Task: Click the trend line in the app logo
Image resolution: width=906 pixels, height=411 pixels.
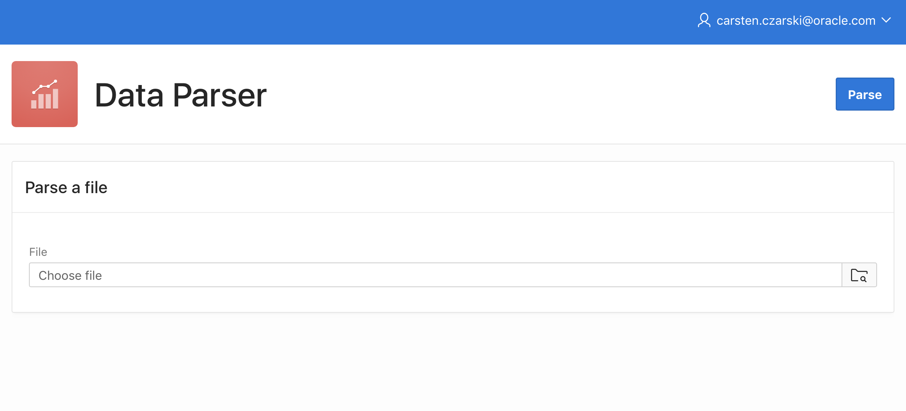Action: pyautogui.click(x=45, y=86)
